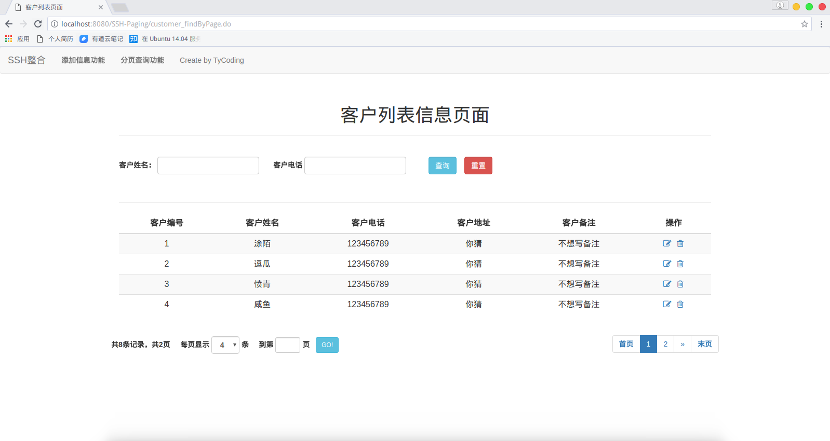830x441 pixels.
Task: Click the 客户备注 column header
Action: (579, 223)
